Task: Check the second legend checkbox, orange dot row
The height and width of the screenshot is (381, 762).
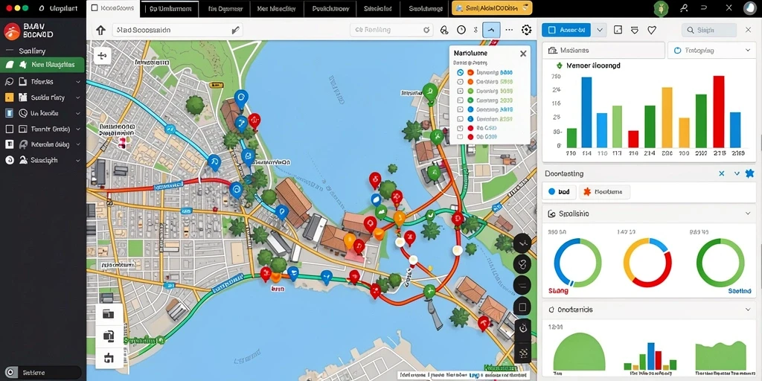Action: click(x=460, y=82)
